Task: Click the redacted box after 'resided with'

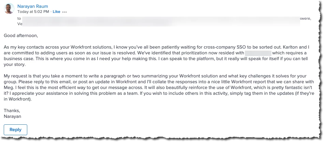Action: [258, 53]
